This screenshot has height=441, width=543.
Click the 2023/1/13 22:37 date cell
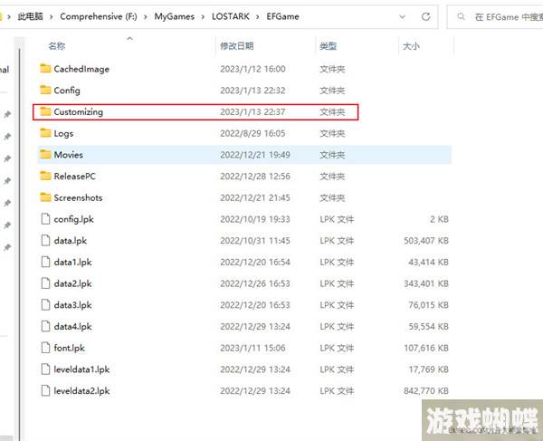[x=252, y=112]
